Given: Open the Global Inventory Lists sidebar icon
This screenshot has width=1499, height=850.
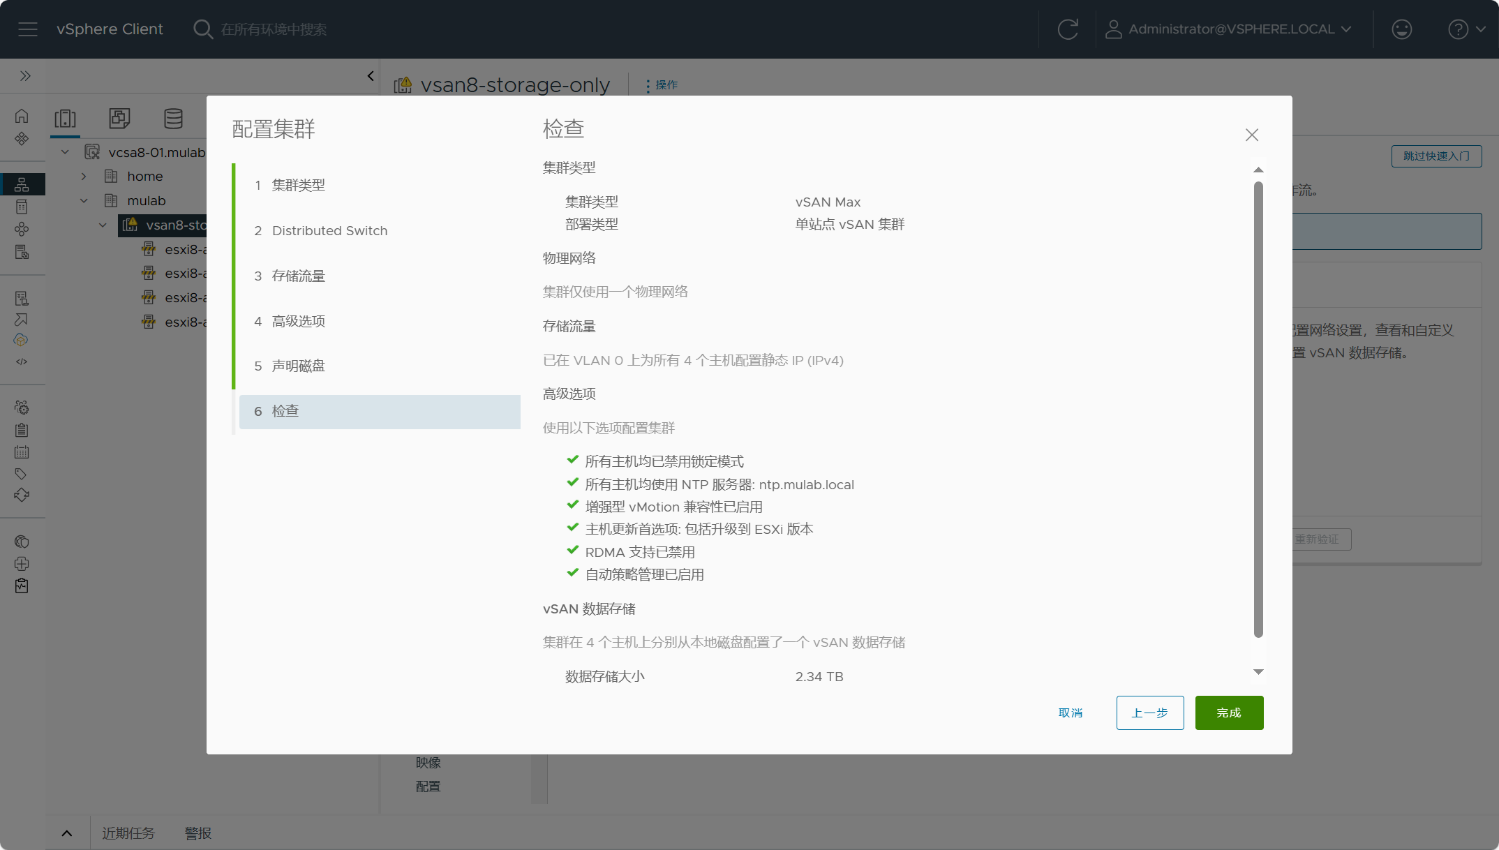Looking at the screenshot, I should 22,252.
